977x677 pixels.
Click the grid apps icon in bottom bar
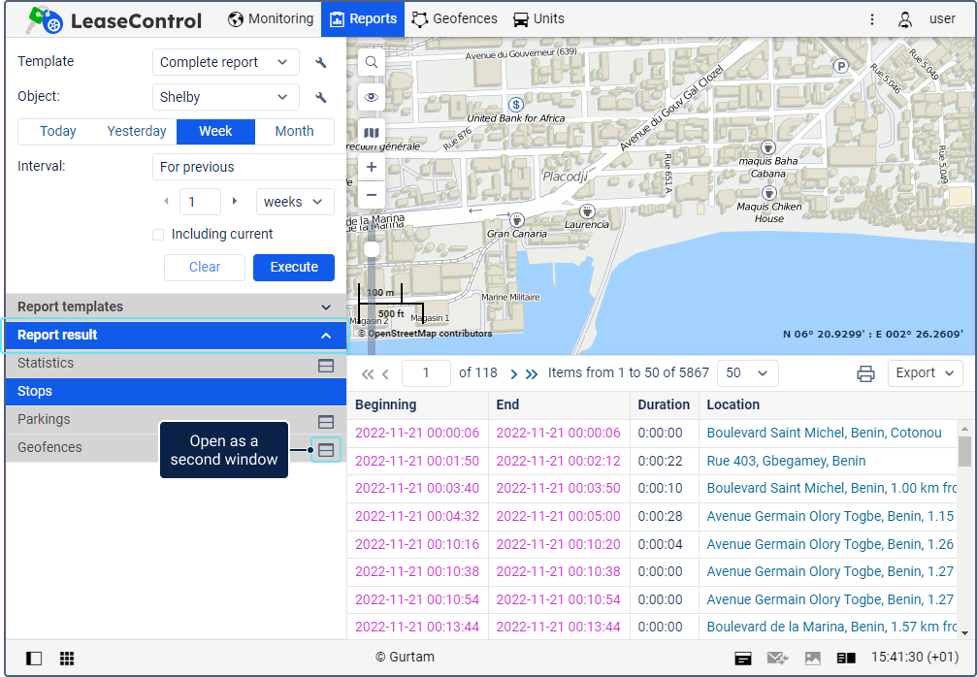click(x=67, y=659)
